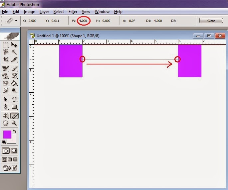This screenshot has width=228, height=190.
Task: Select the Path Selection arrow tool
Action: (x=6, y=99)
